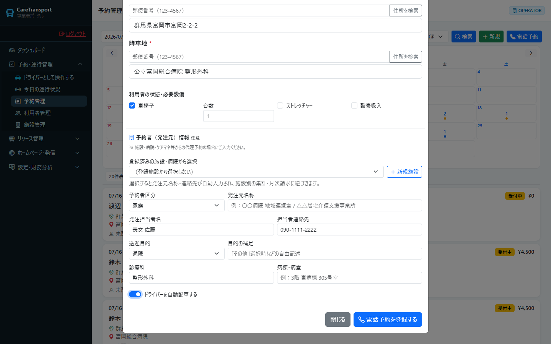Expand the リソース管理 sidebar section
This screenshot has height=344, width=551.
(46, 138)
